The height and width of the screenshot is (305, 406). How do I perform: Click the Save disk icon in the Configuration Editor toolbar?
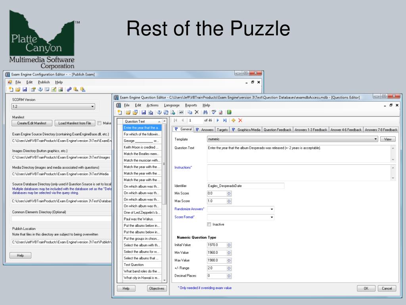click(25, 89)
